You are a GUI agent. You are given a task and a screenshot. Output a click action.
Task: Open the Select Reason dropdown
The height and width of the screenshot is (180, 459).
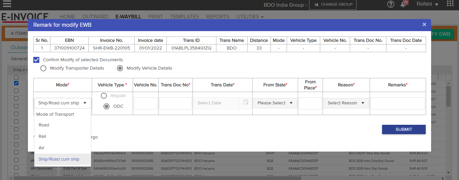pos(346,103)
